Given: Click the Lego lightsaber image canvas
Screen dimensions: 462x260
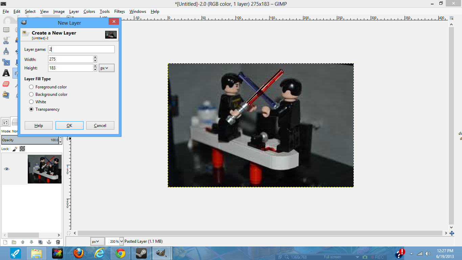Looking at the screenshot, I should coord(261,125).
